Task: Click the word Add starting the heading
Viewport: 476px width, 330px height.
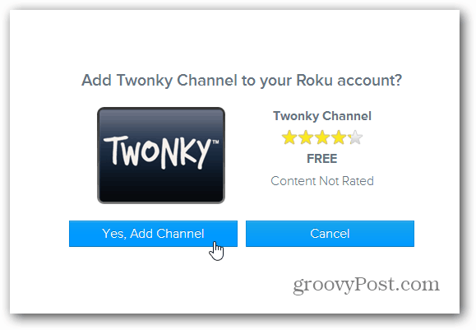Action: point(96,81)
